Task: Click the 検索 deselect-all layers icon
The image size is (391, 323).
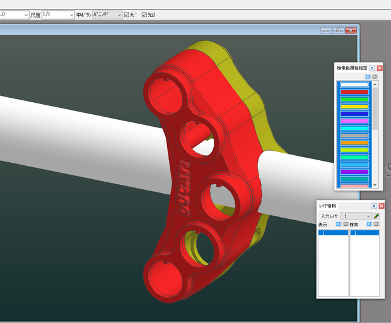Action: point(376,224)
